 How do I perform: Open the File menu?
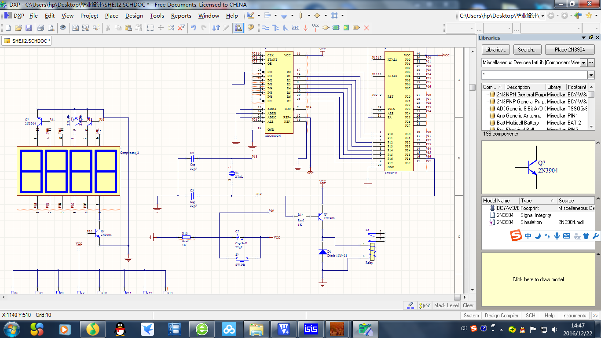coord(33,15)
